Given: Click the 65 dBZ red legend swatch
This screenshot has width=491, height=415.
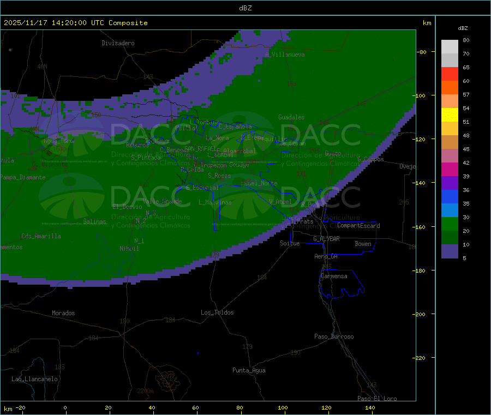Looking at the screenshot, I should click(450, 74).
